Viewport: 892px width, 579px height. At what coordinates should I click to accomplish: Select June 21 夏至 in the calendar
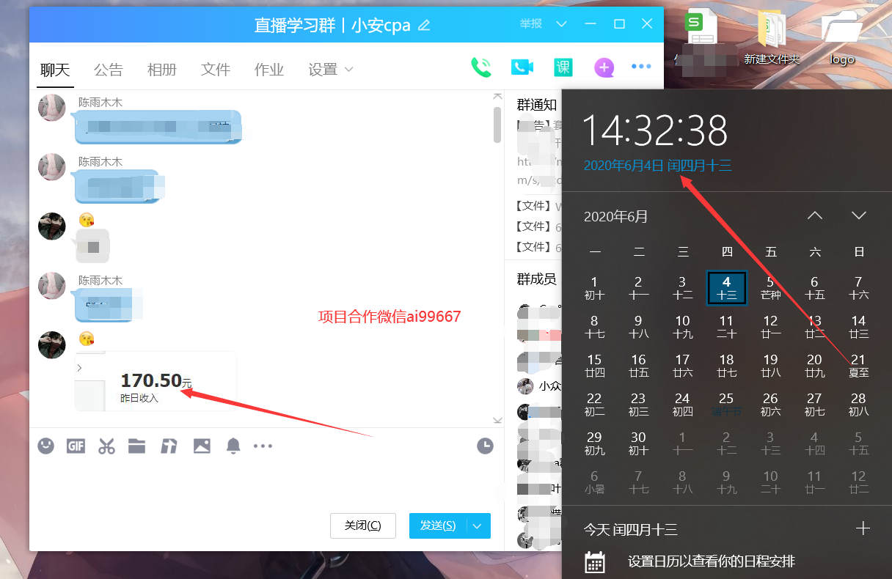coord(858,366)
